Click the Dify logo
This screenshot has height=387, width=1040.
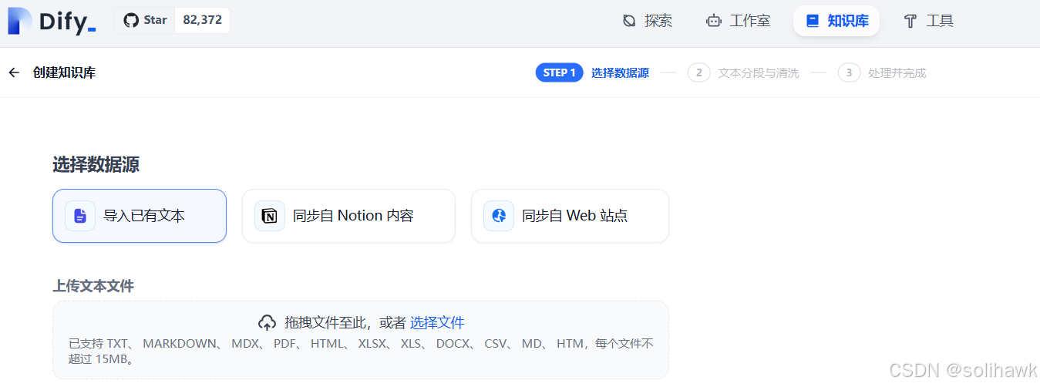click(x=52, y=21)
